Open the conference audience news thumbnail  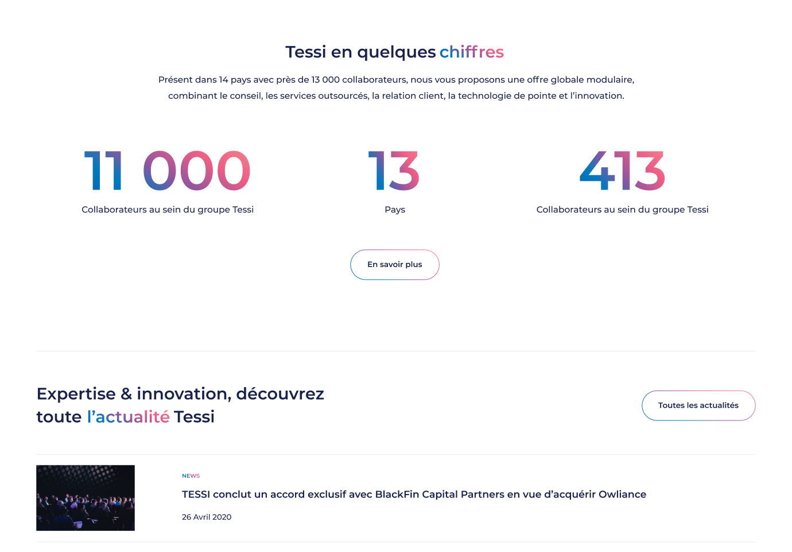click(86, 497)
